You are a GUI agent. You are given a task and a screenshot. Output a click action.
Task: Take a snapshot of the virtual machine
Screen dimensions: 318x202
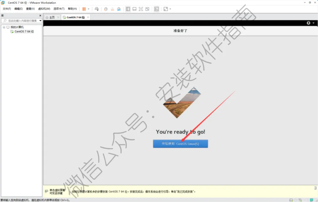[106, 9]
